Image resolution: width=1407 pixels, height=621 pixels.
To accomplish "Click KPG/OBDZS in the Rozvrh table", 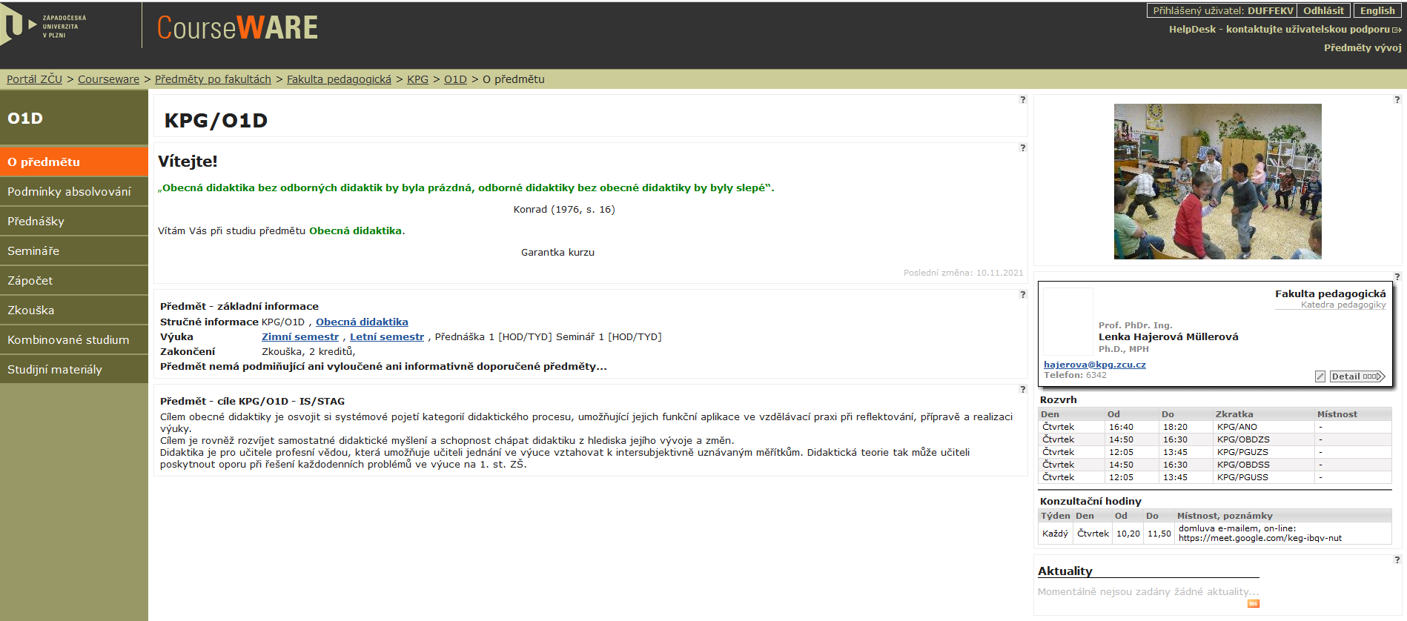I will point(1243,439).
